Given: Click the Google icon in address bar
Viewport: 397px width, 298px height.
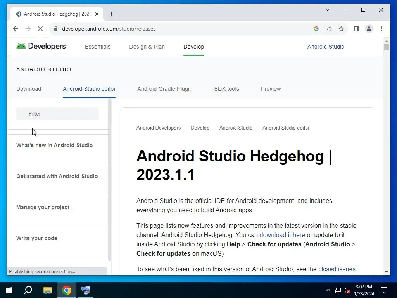Looking at the screenshot, I should click(316, 29).
